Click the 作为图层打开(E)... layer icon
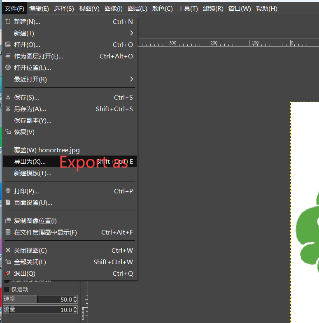This screenshot has width=319, height=323. coord(8,56)
